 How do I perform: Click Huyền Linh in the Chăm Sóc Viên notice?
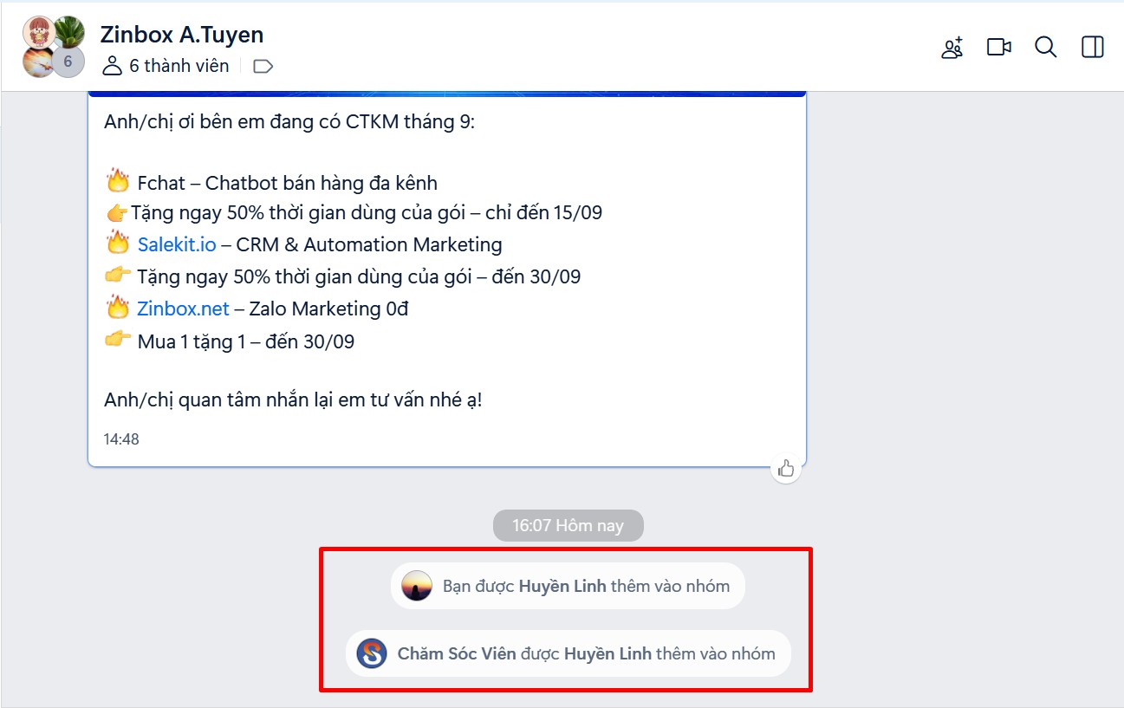(x=607, y=654)
